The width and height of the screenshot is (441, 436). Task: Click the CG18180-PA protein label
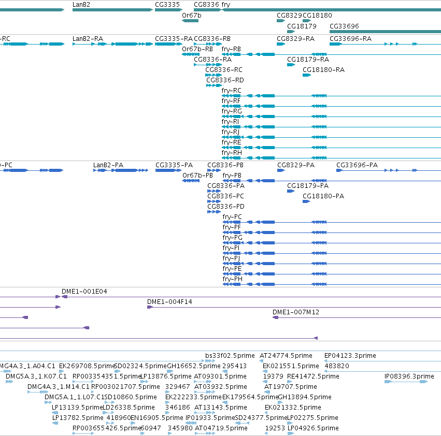[323, 196]
